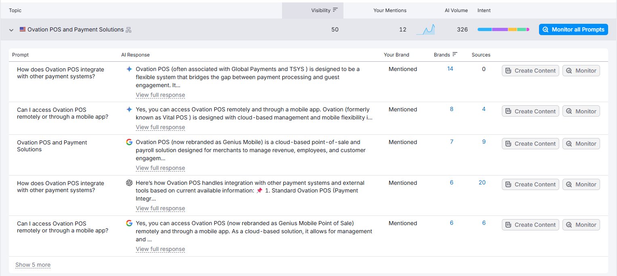Click the ChatGPT icon in the 'Here's how Ovation POS' row
The height and width of the screenshot is (276, 617).
[x=129, y=183]
